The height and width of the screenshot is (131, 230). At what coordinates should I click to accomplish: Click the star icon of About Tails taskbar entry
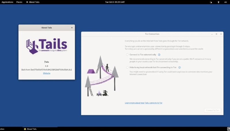[x=25, y=129]
